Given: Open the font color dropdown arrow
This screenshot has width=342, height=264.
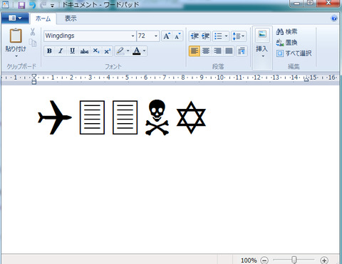Looking at the screenshot, I should pos(144,51).
